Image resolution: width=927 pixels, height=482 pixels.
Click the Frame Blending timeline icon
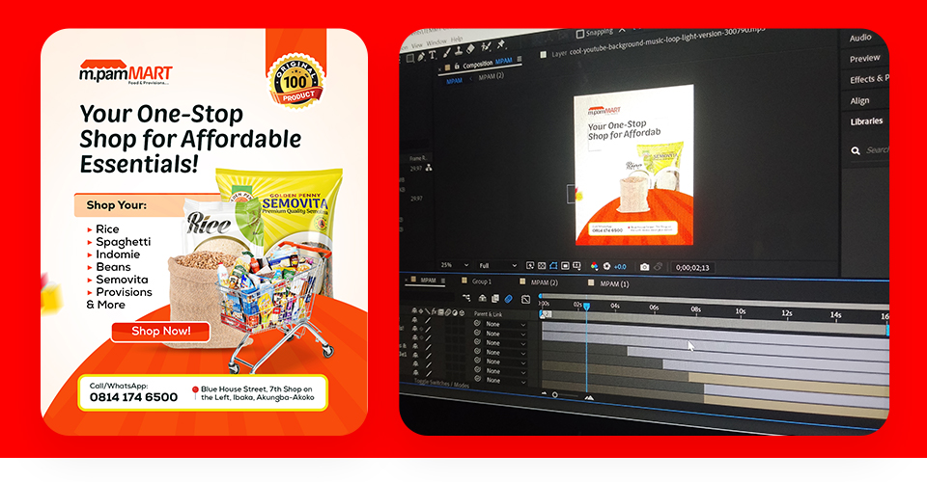tap(495, 299)
